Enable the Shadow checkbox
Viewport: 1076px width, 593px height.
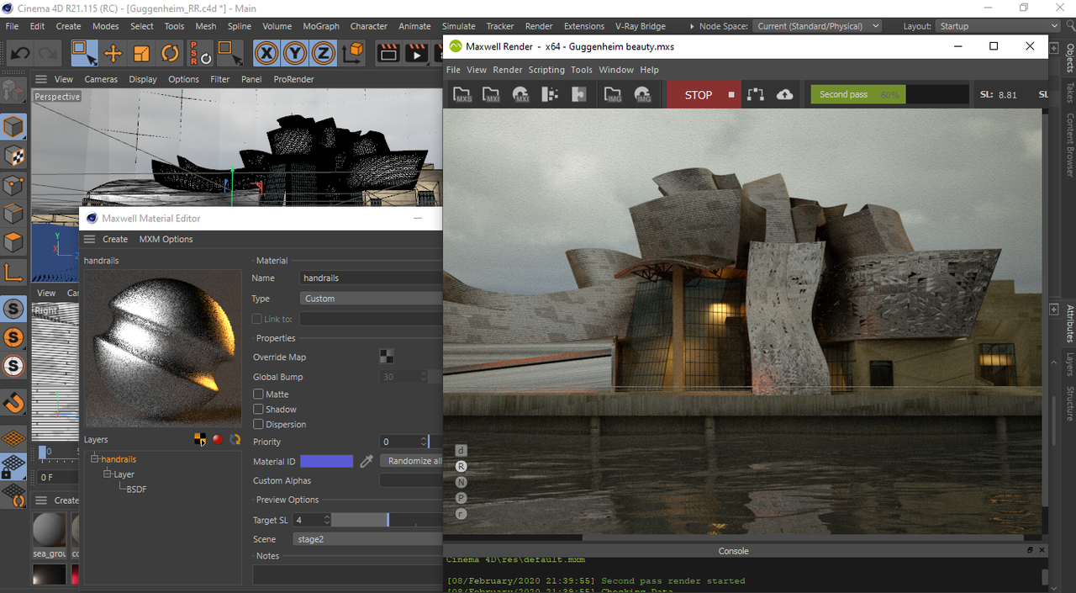(x=258, y=409)
